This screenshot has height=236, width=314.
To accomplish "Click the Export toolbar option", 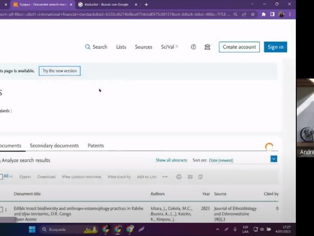I will click(x=25, y=177).
